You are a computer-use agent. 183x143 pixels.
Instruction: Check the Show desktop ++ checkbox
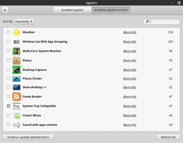pos(8,87)
